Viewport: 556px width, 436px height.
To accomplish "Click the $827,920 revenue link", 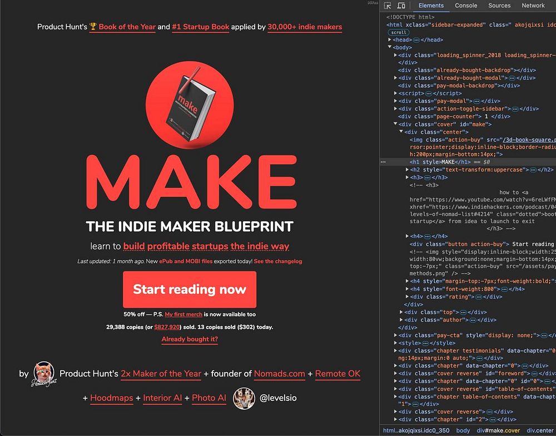I will point(167,327).
